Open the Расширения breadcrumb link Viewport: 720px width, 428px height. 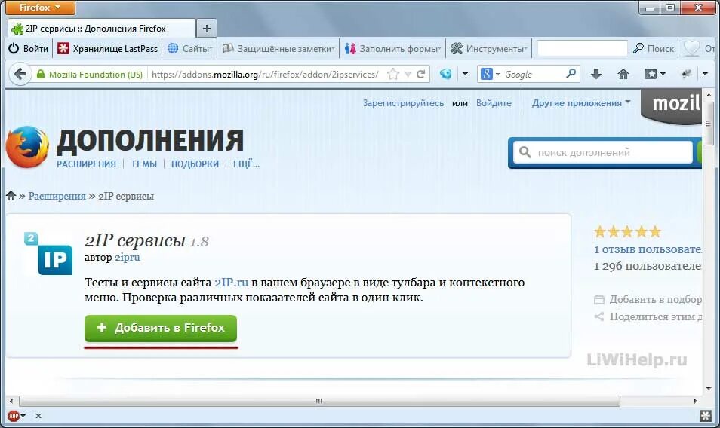pyautogui.click(x=57, y=196)
